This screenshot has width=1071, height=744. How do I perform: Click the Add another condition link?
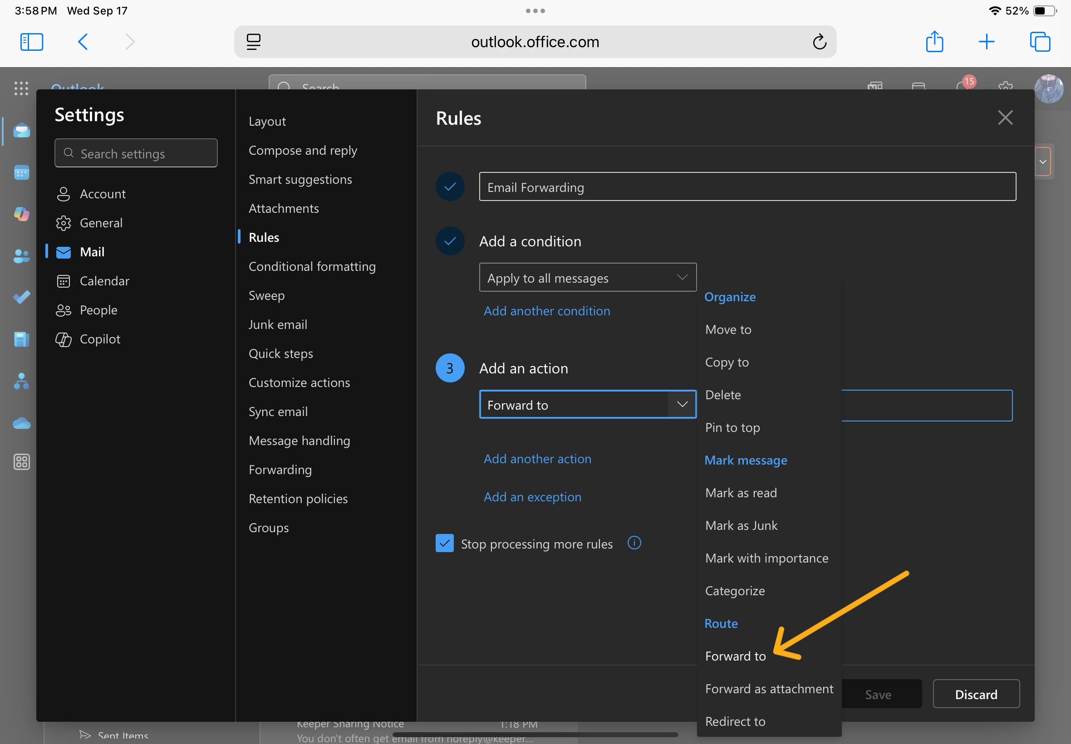click(x=546, y=311)
